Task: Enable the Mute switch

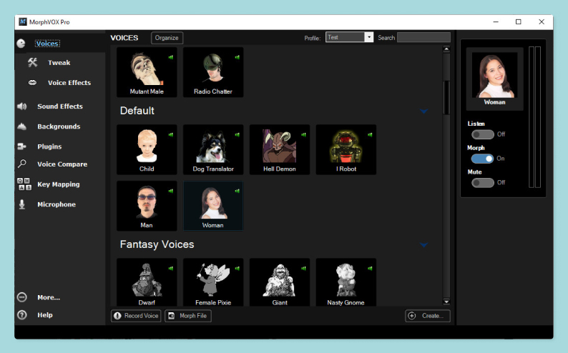Action: tap(482, 183)
